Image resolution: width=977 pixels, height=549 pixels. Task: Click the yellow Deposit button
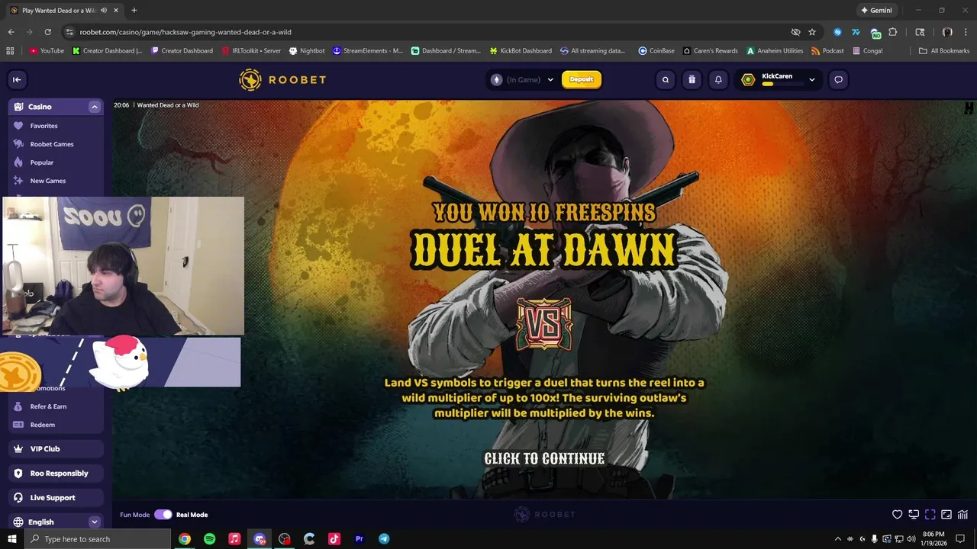582,79
